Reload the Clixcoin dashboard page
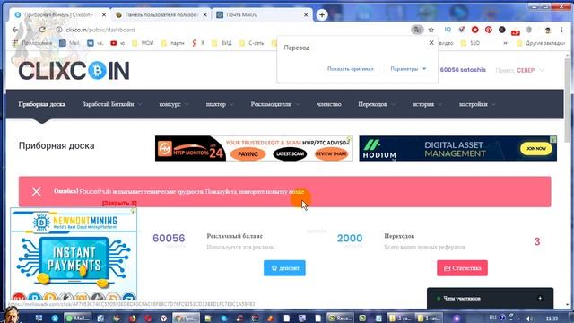Screen dimensions: 574x323 pyautogui.click(x=42, y=30)
